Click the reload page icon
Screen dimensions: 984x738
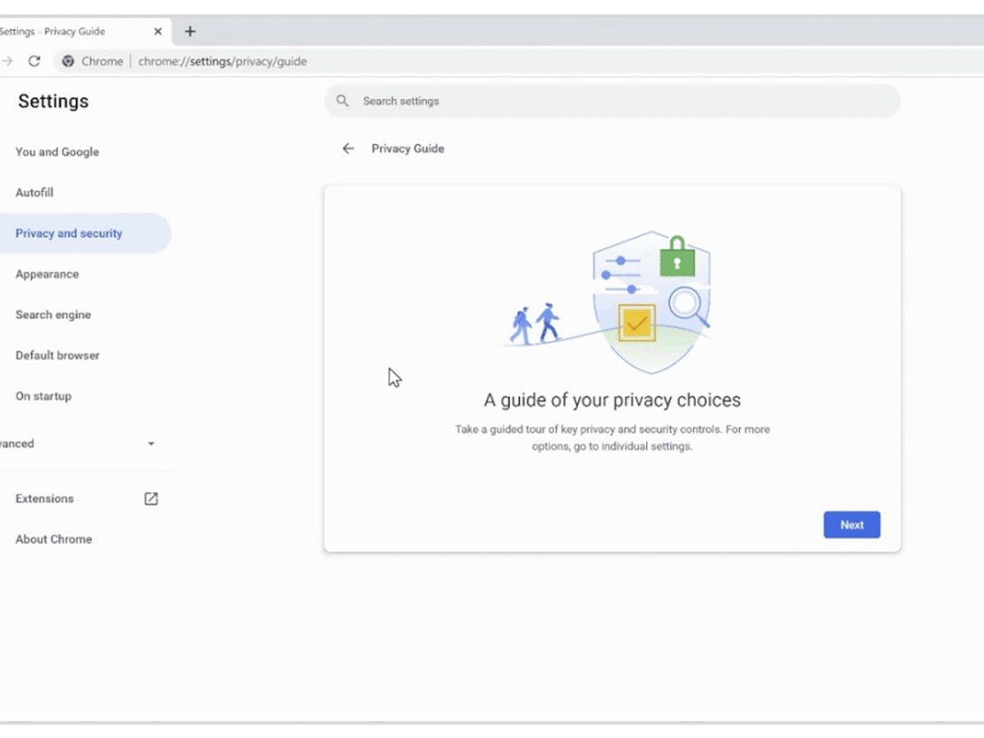[x=34, y=61]
